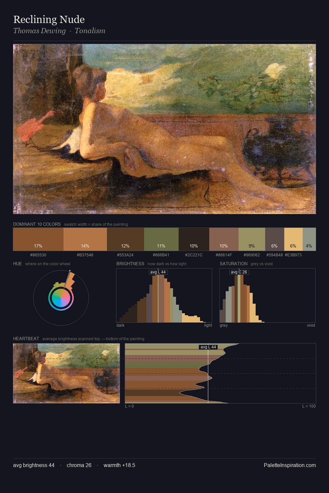Viewport: 329px width, 493px height.
Task: Click 'where on the color wheel' caption
Action: [x=48, y=264]
